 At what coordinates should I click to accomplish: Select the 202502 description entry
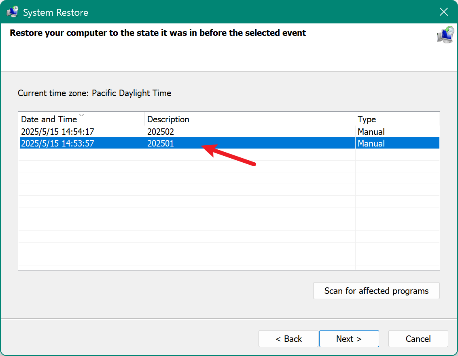click(x=161, y=132)
